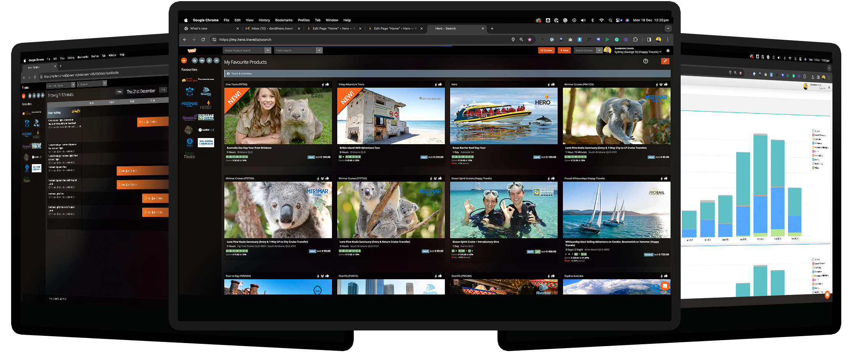This screenshot has height=358, width=852.
Task: Click the Wi-Fi icon in menu bar
Action: (x=601, y=20)
